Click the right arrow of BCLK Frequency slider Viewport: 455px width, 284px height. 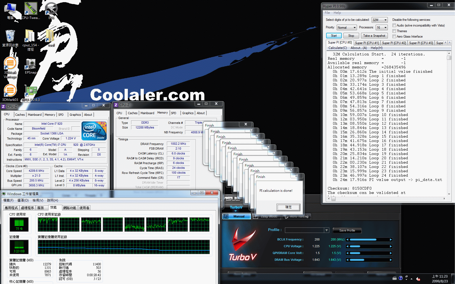coord(391,240)
